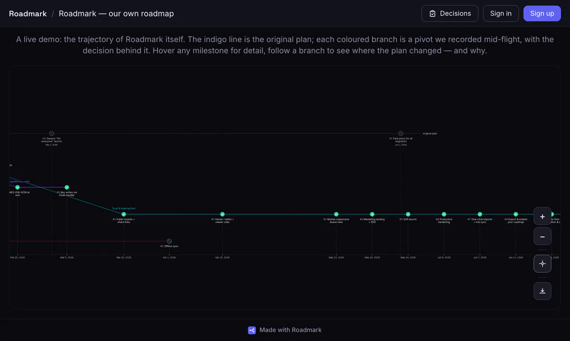This screenshot has width=570, height=341.
Task: Click the Mar 5, 2026 date on axis
Action: (x=67, y=258)
